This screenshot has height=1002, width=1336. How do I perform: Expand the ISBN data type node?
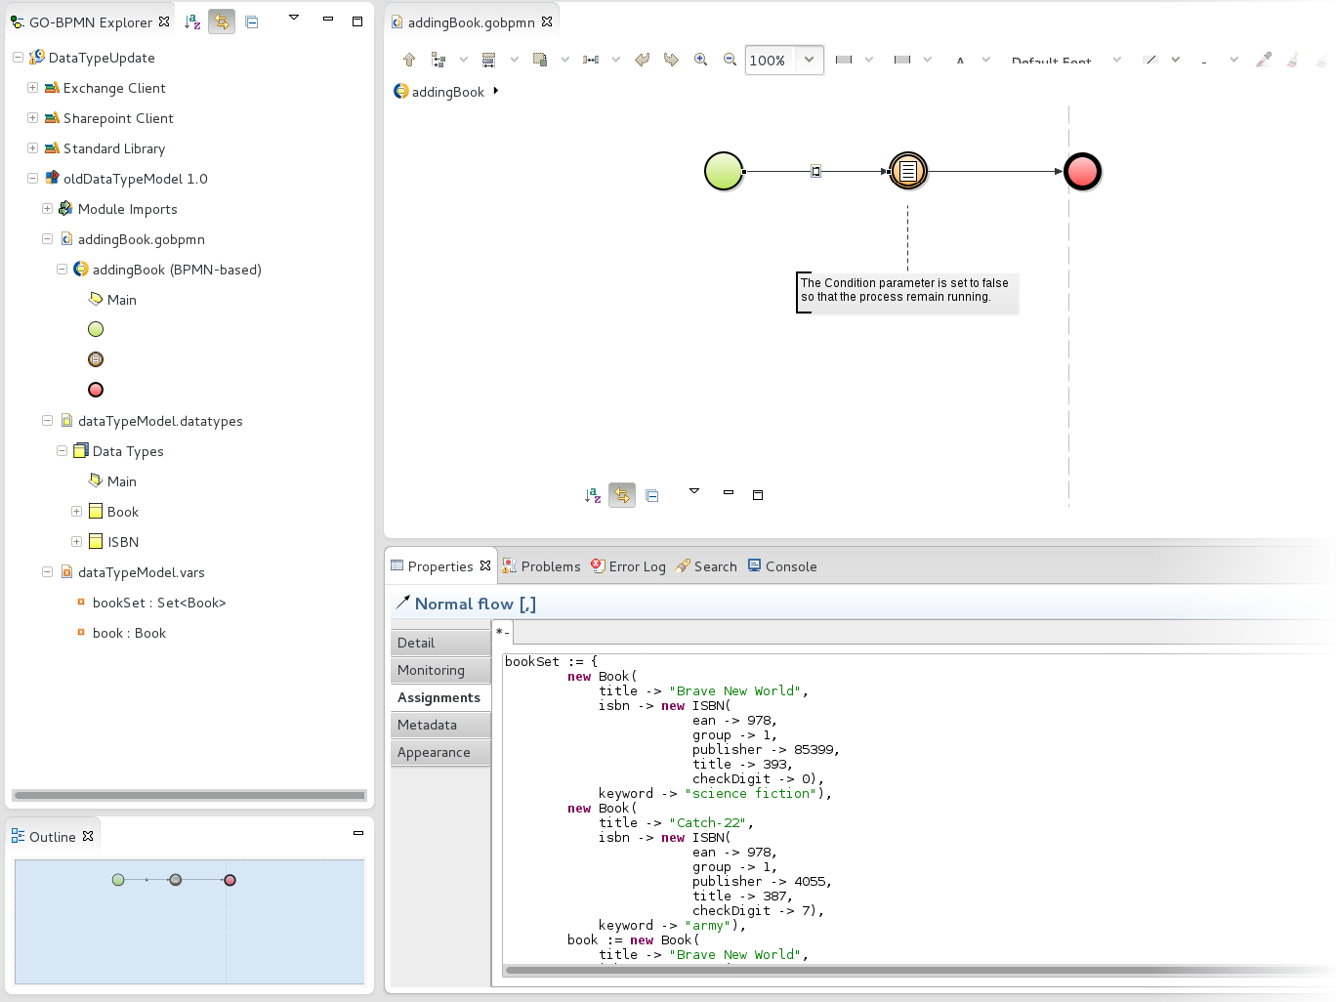pyautogui.click(x=76, y=542)
